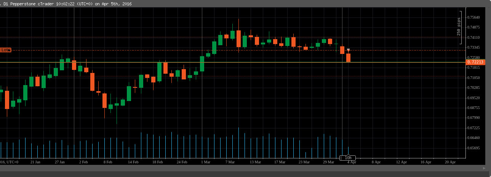
Task: Click the 0.74875 price axis label
Action: (x=474, y=27)
